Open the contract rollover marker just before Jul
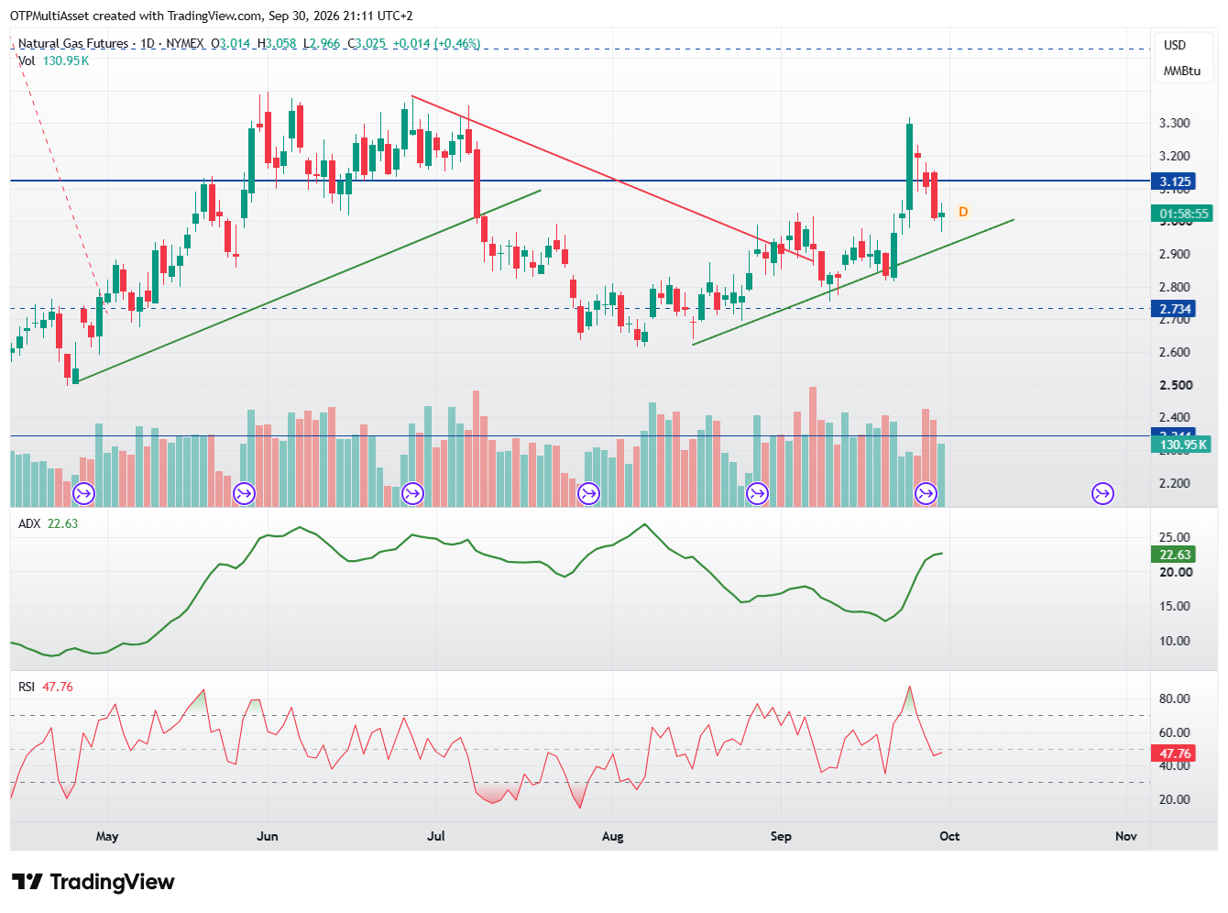 click(x=412, y=494)
